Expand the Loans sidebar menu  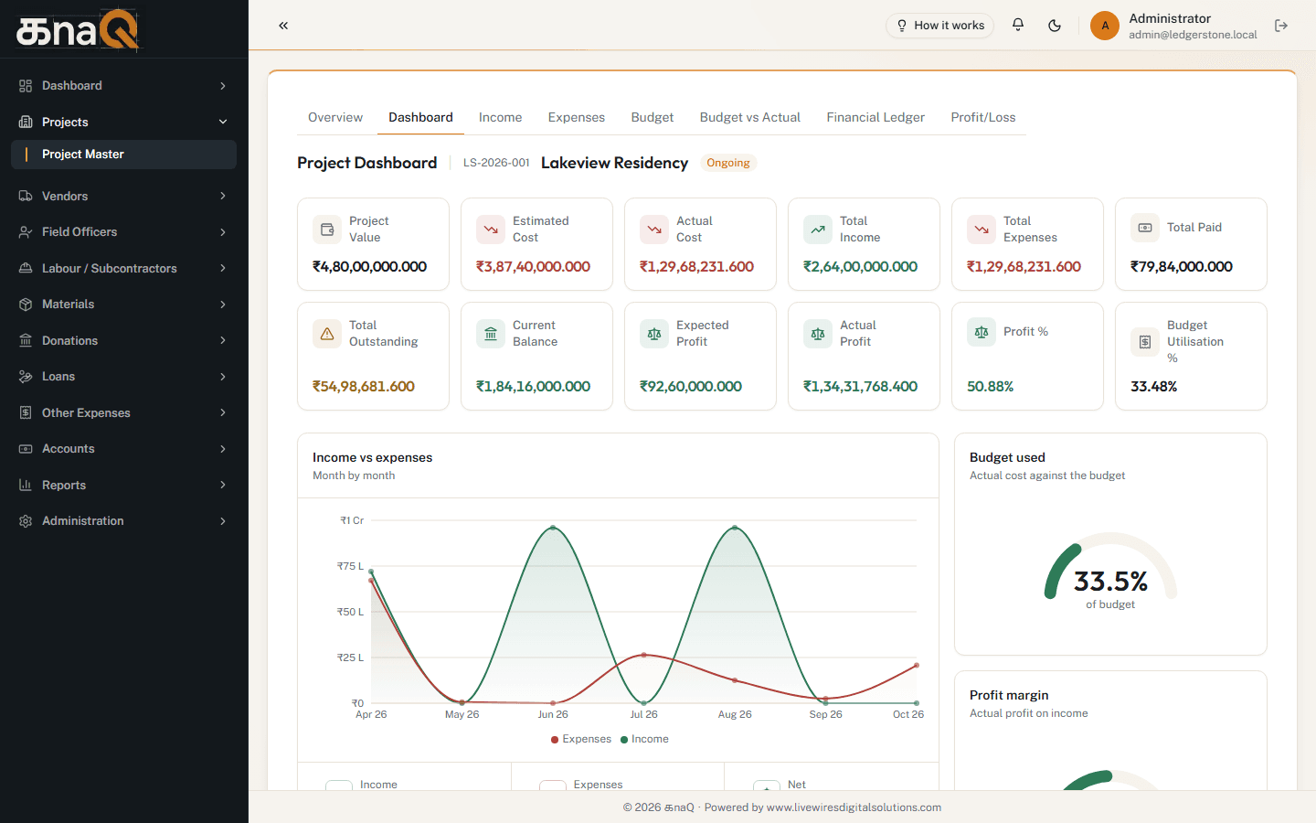point(123,377)
